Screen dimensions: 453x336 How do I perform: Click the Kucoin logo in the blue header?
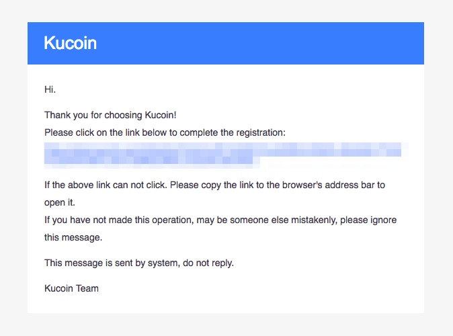coord(70,43)
